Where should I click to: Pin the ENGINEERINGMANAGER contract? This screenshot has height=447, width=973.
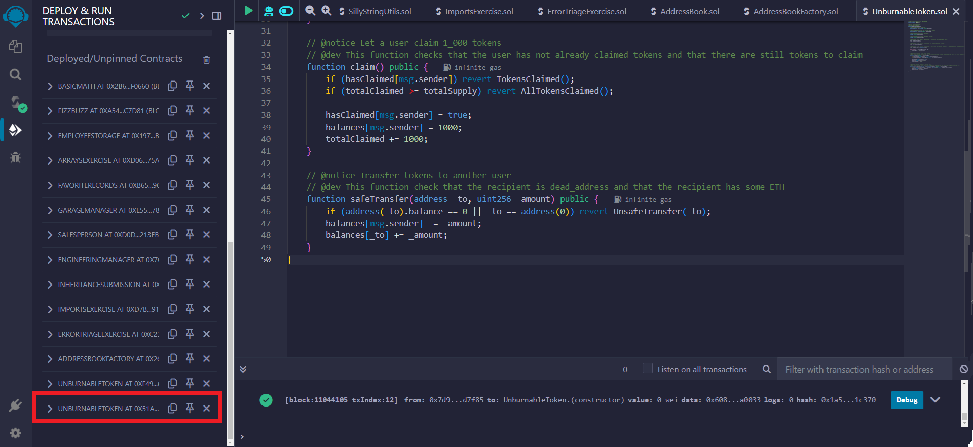click(x=190, y=260)
